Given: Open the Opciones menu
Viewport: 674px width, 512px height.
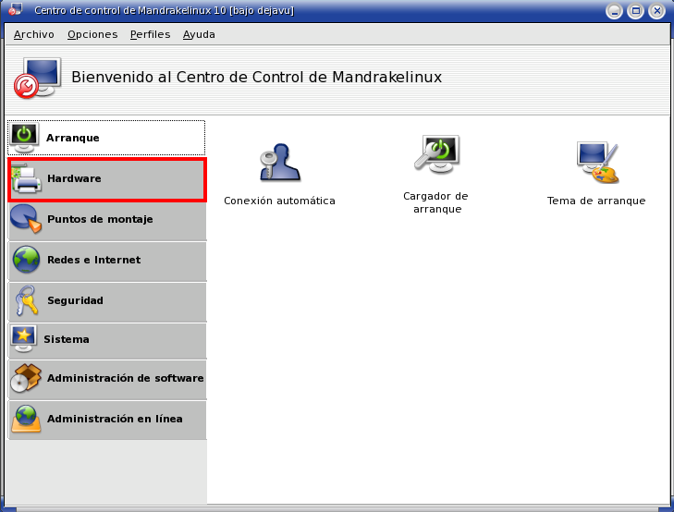Looking at the screenshot, I should pyautogui.click(x=92, y=34).
